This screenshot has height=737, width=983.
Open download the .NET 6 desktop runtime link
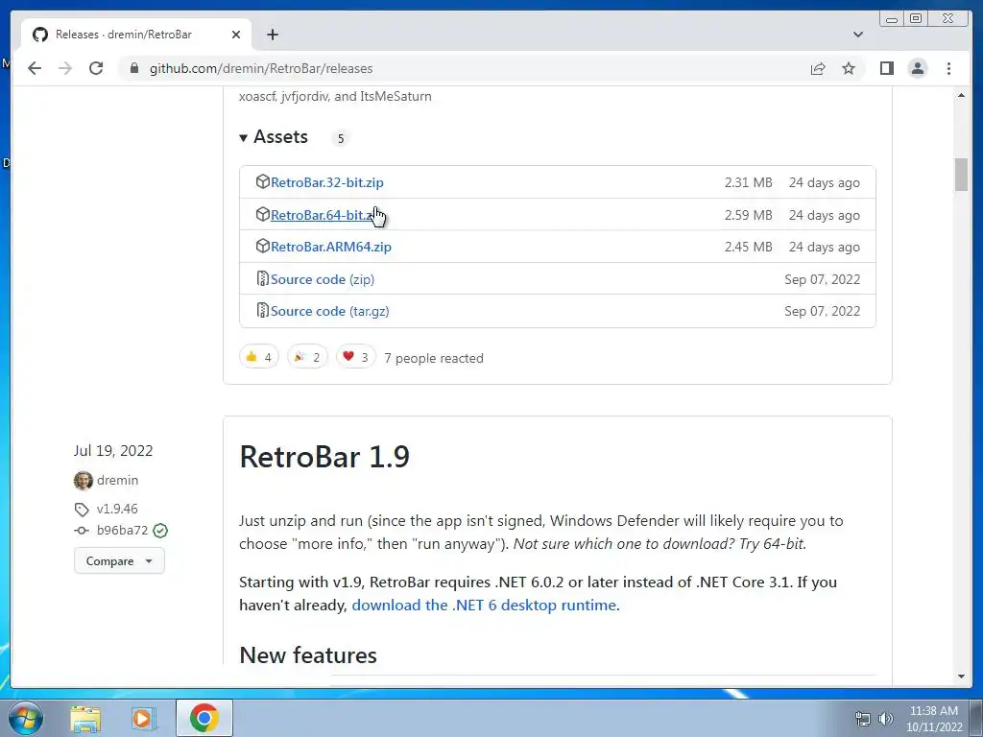coord(484,606)
